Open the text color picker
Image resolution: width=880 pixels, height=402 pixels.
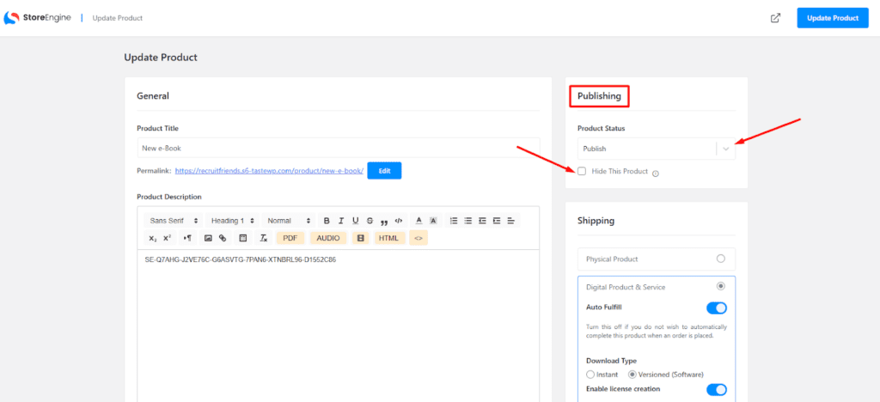click(419, 221)
